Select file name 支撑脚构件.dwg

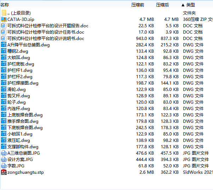(x=23, y=147)
